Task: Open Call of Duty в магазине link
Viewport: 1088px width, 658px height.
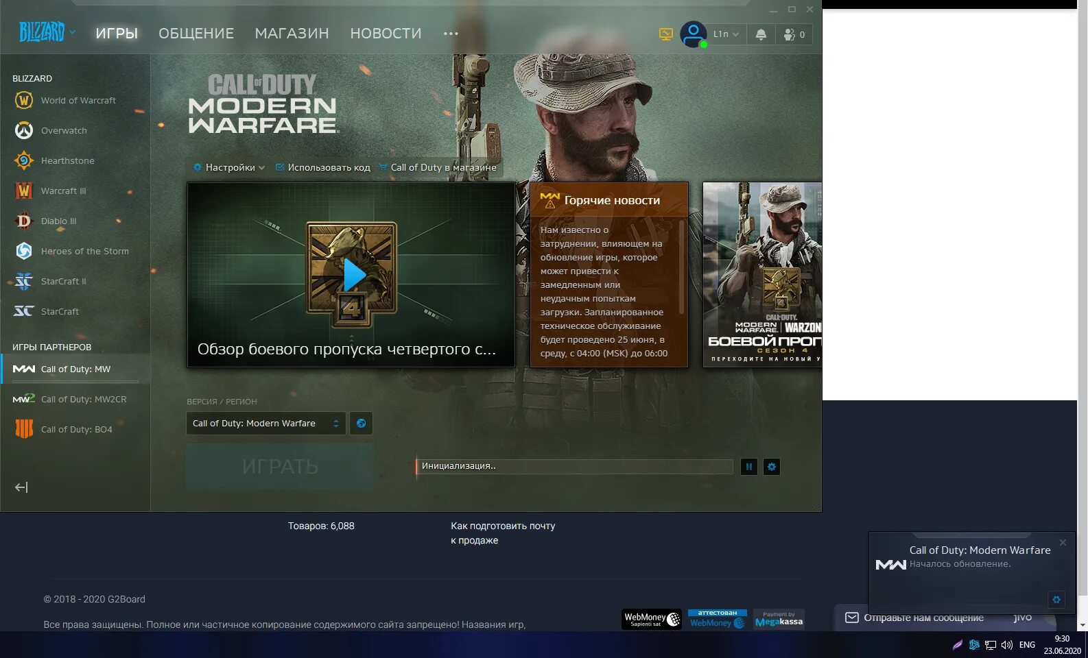Action: click(437, 167)
